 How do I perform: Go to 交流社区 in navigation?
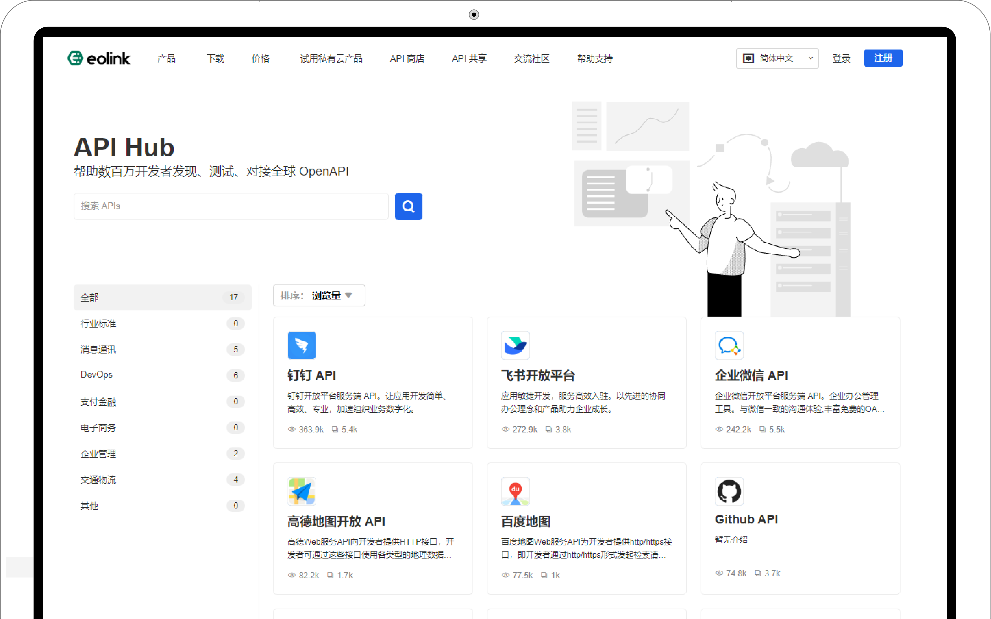pos(532,59)
